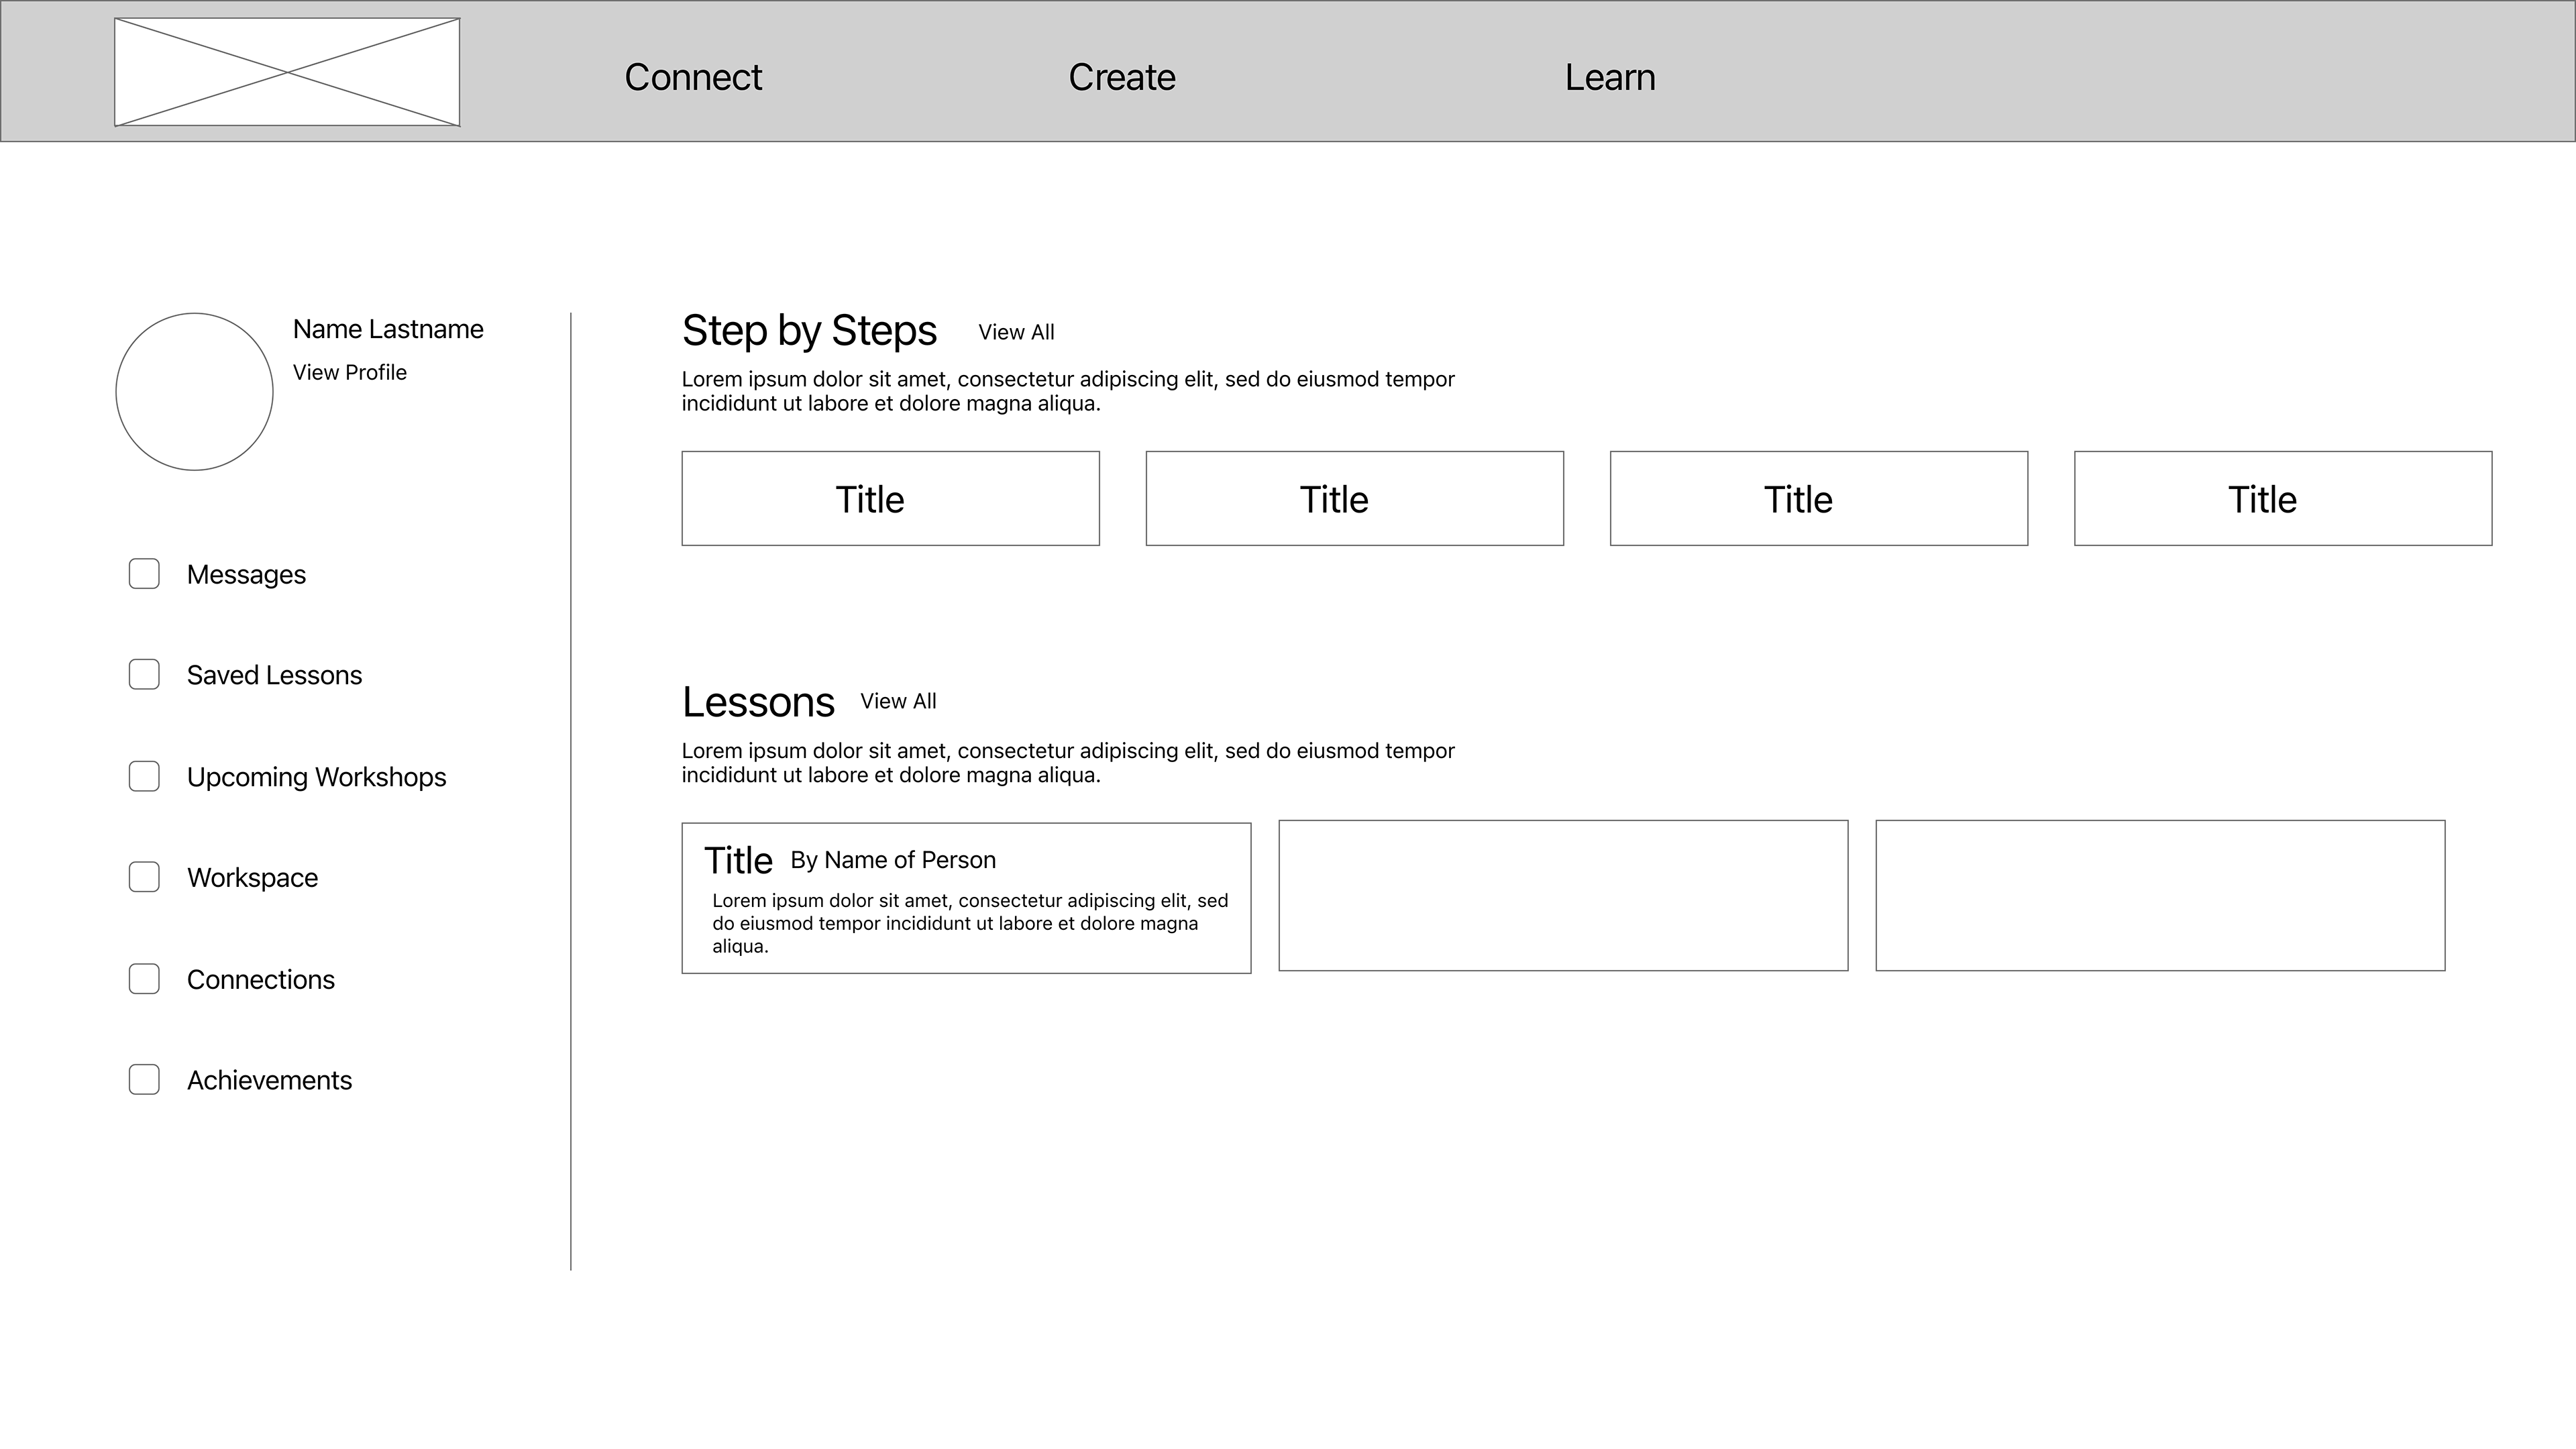Go to Saved Lessons label
2576x1449 pixels.
coord(274,675)
